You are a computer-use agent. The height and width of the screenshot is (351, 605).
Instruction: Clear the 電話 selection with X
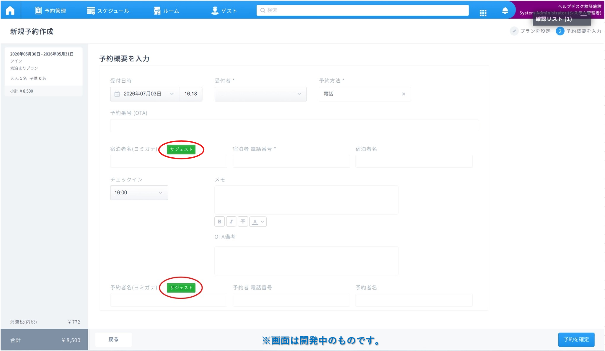pos(404,94)
